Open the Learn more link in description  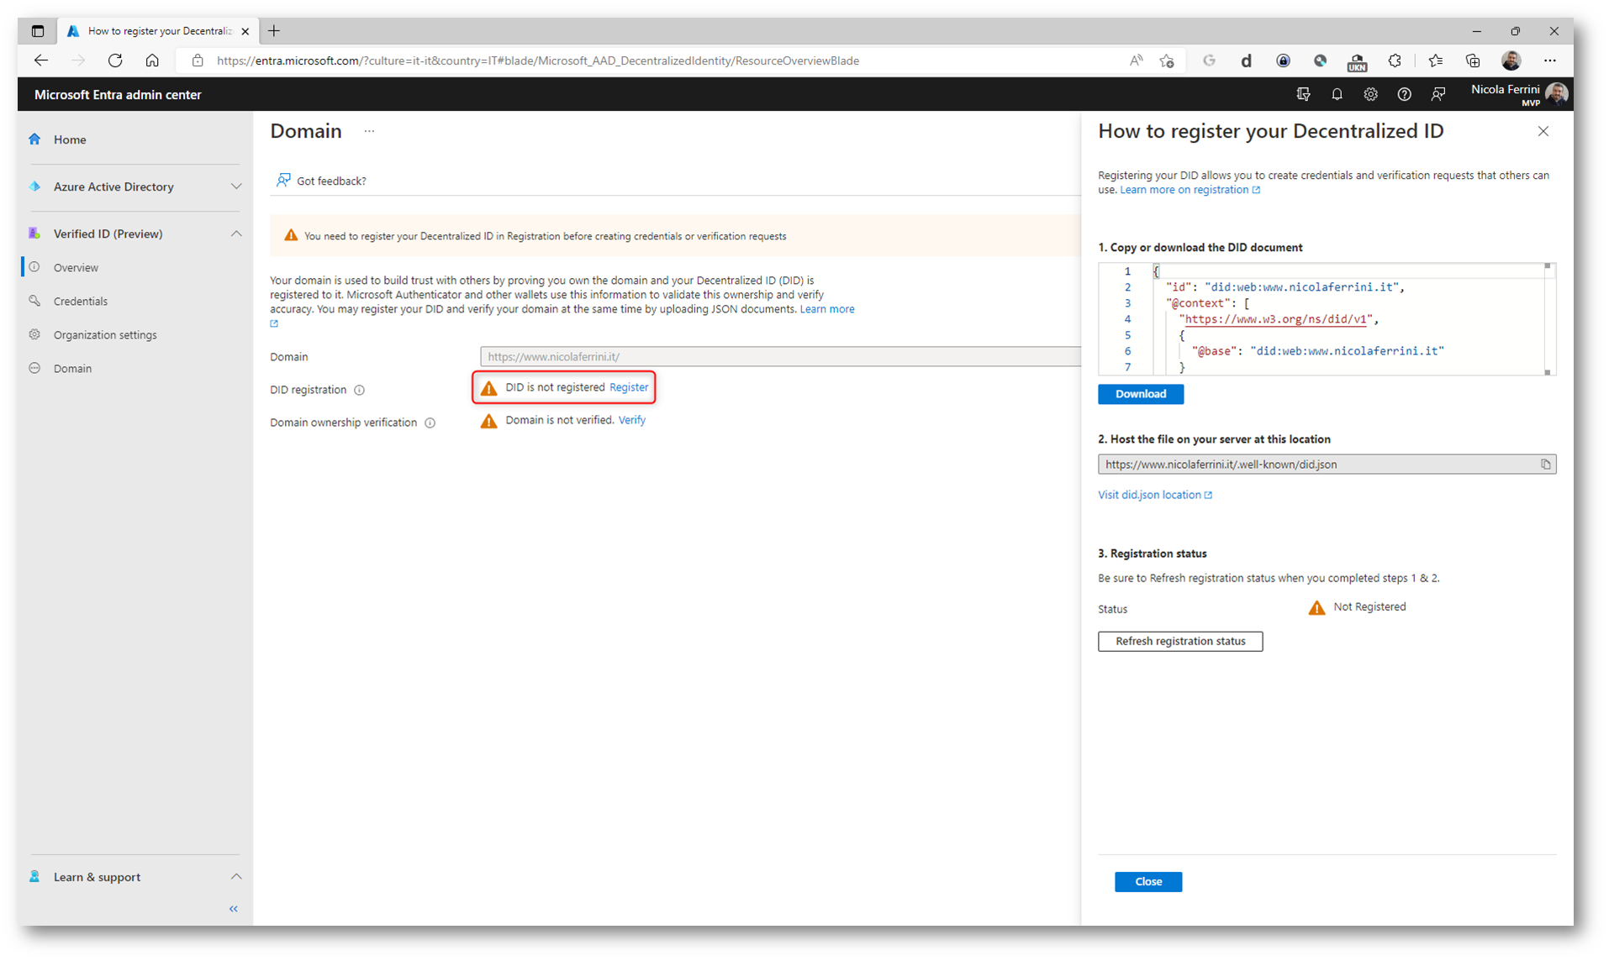coord(827,309)
